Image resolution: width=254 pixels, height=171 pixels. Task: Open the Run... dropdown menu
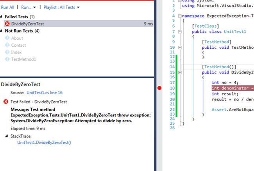tap(29, 7)
